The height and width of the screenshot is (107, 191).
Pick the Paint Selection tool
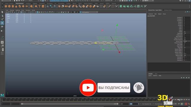pyautogui.click(x=2, y=19)
